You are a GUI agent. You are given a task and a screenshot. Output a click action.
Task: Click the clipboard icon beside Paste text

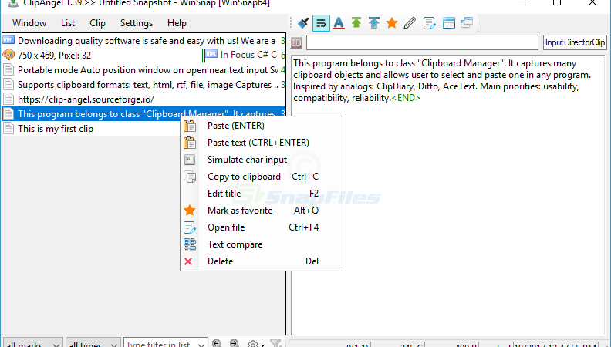(190, 143)
